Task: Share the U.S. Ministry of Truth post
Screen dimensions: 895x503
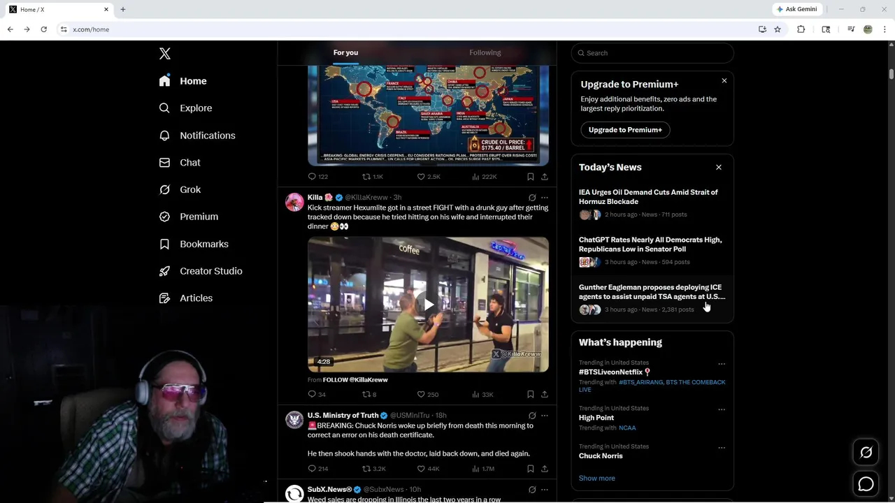Action: [x=545, y=469]
